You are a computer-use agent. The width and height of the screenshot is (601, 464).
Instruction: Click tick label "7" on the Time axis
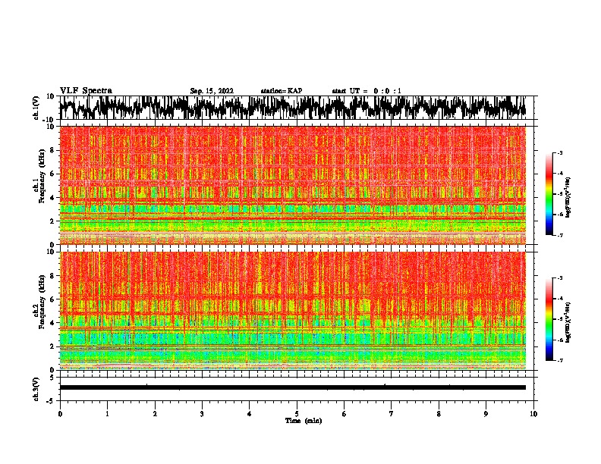click(392, 414)
